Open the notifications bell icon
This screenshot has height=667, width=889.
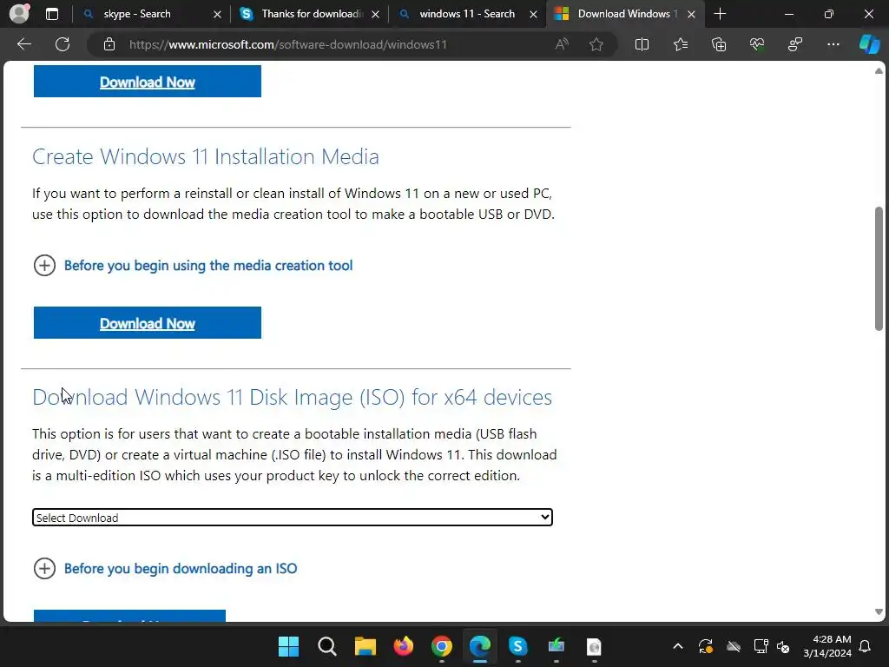click(x=865, y=646)
